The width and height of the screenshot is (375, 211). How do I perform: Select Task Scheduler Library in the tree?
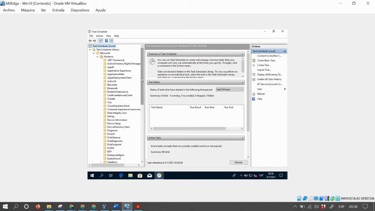[x=108, y=49]
